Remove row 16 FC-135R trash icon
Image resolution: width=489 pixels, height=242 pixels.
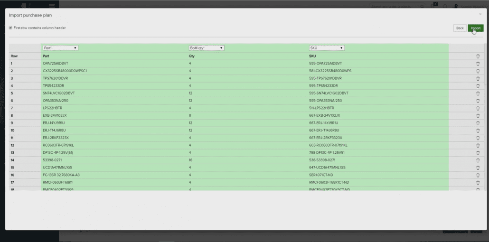coord(478,175)
